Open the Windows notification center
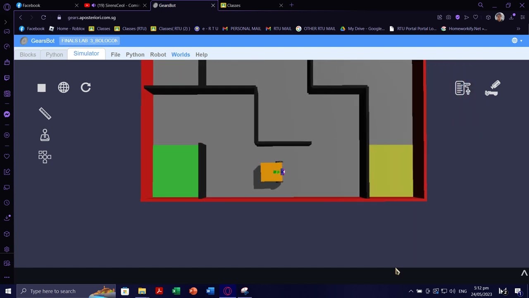Image resolution: width=529 pixels, height=298 pixels. coord(518,291)
